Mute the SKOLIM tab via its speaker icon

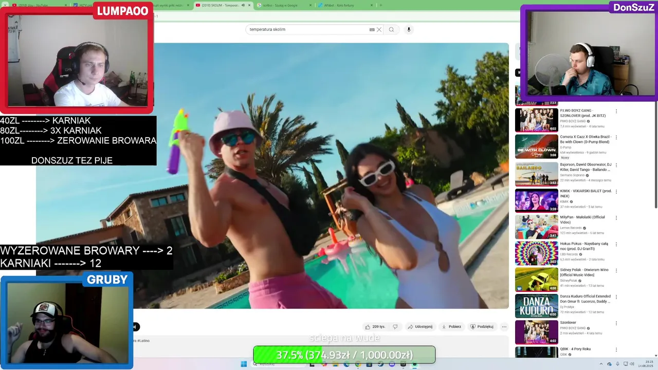click(243, 5)
